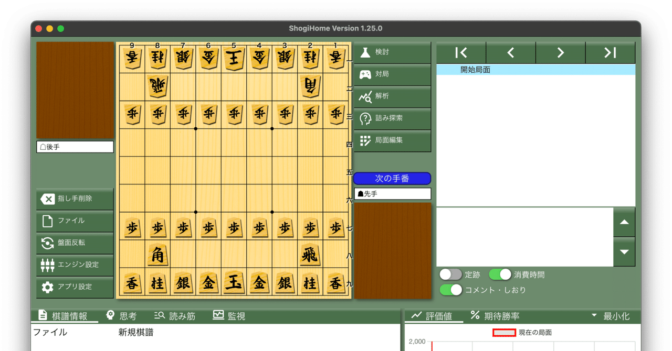
Task: Enable the 定跡 toggle
Action: pyautogui.click(x=450, y=274)
